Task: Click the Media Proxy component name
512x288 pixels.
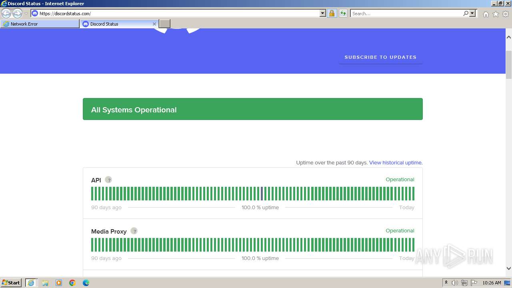Action: [109, 231]
